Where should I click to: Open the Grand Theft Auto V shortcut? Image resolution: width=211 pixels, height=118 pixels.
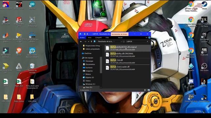(x=191, y=99)
